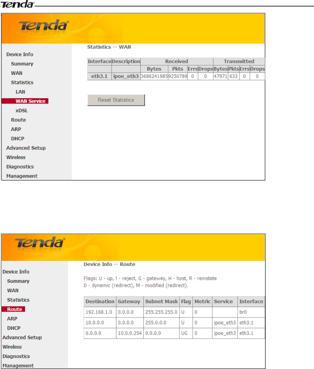
Task: Click Metric column header
Action: point(202,301)
